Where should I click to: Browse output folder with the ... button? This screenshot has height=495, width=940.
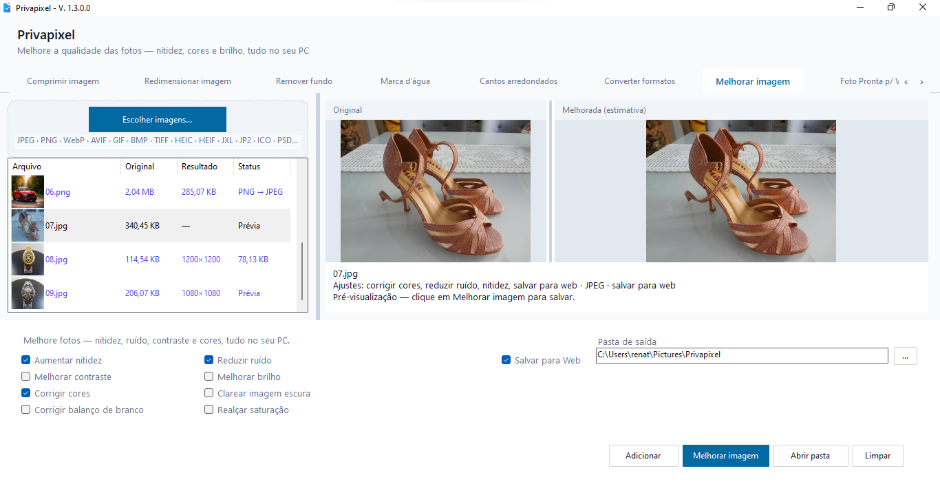[x=906, y=356]
